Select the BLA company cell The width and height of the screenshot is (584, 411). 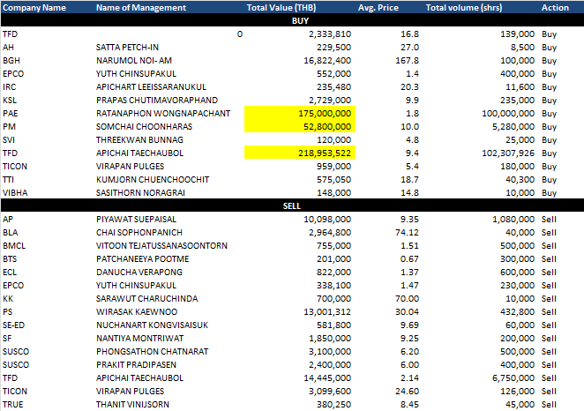point(10,232)
